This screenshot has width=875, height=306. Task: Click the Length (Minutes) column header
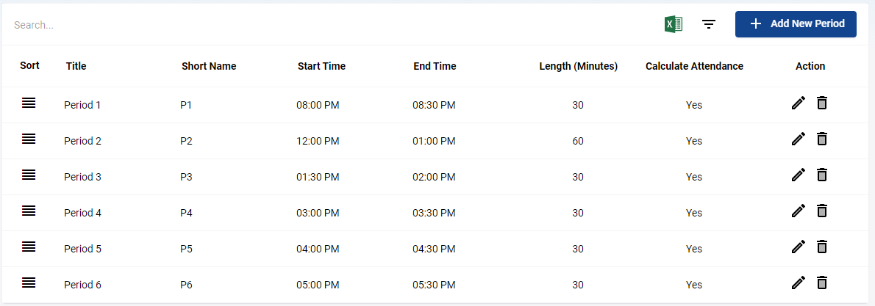[578, 66]
